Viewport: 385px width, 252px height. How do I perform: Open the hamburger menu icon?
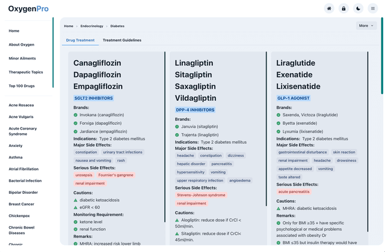tap(373, 8)
